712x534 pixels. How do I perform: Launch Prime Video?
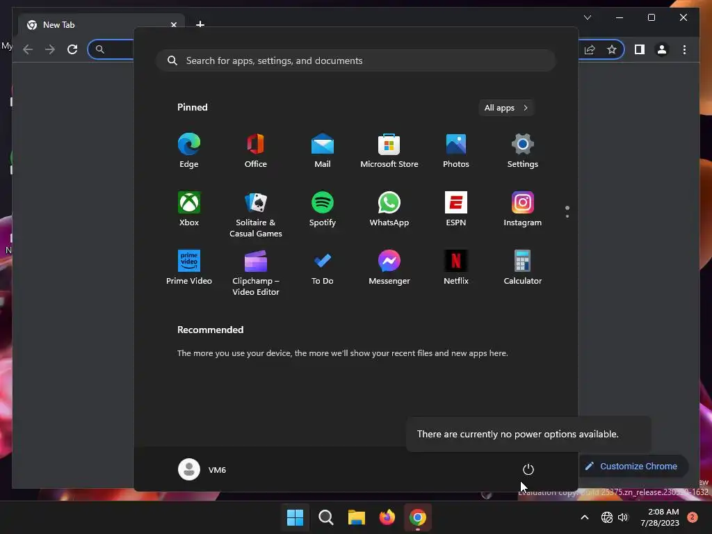(x=189, y=268)
